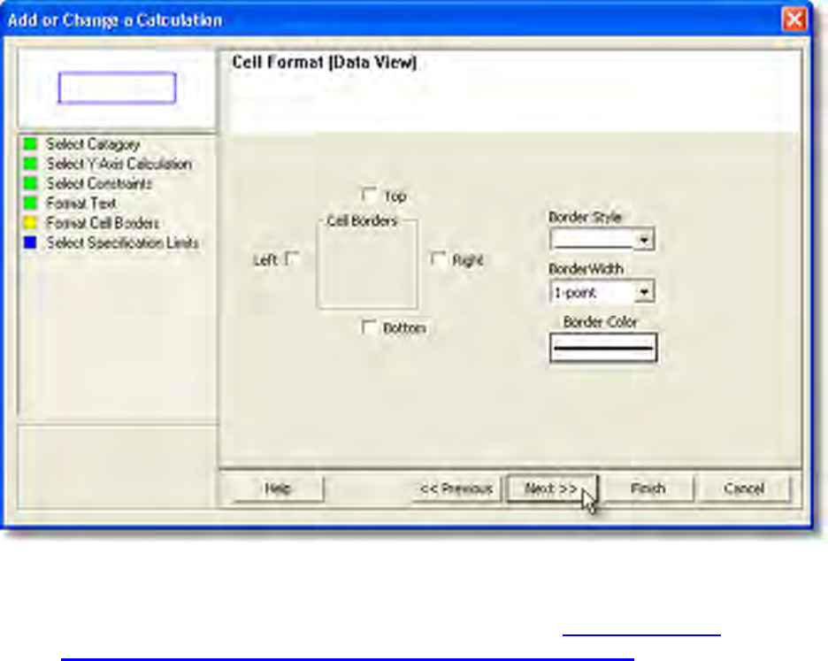Image resolution: width=828 pixels, height=661 pixels.
Task: Pick a Border Color swatch
Action: point(603,347)
